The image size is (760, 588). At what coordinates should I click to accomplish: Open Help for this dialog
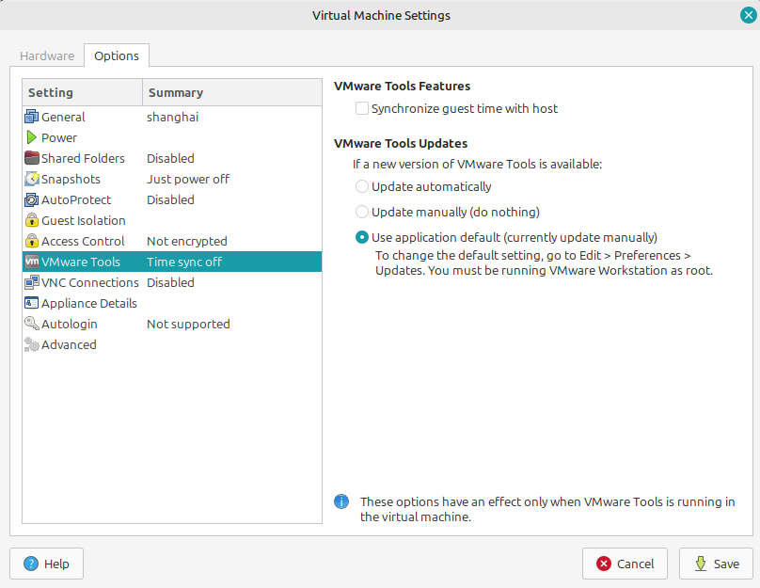point(46,564)
